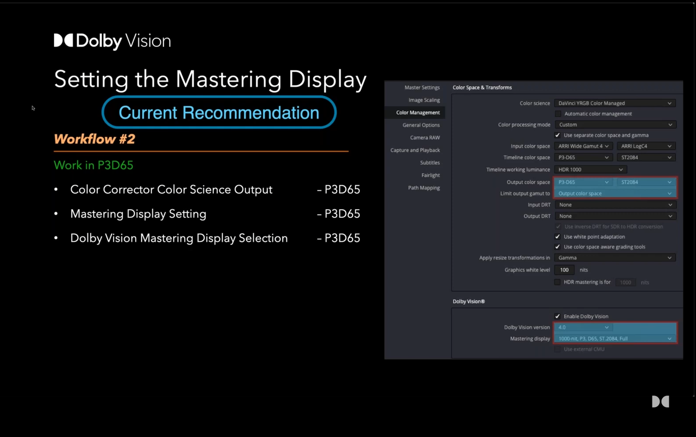Open Output color space P3-D65 dropdown
The height and width of the screenshot is (437, 696).
583,182
